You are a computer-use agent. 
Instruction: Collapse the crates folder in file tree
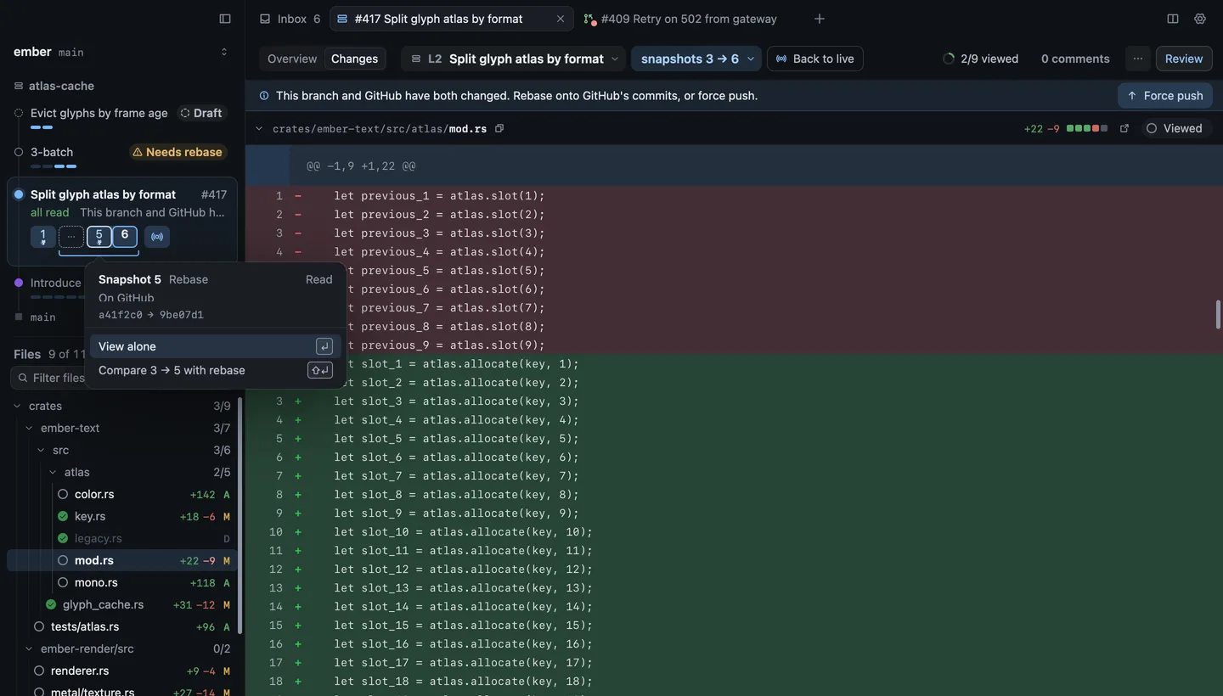coord(17,406)
